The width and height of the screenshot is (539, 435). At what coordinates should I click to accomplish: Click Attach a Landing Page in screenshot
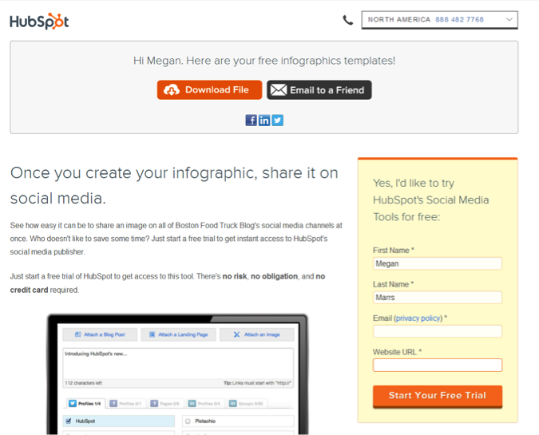point(178,334)
